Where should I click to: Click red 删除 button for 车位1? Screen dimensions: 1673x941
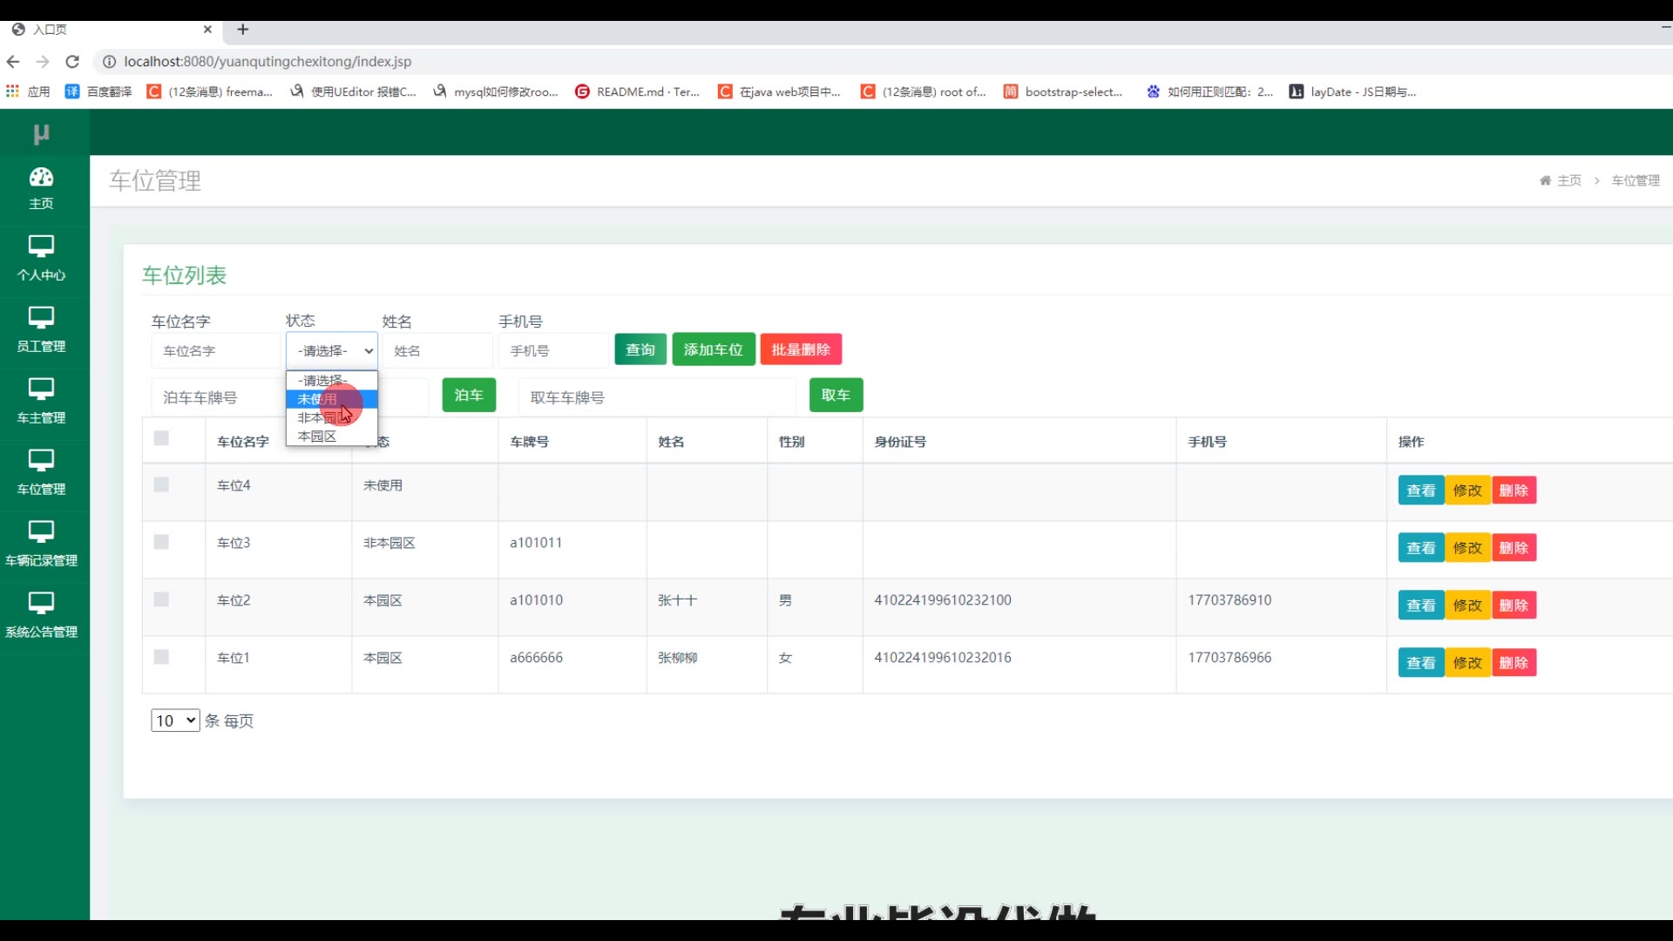coord(1514,663)
